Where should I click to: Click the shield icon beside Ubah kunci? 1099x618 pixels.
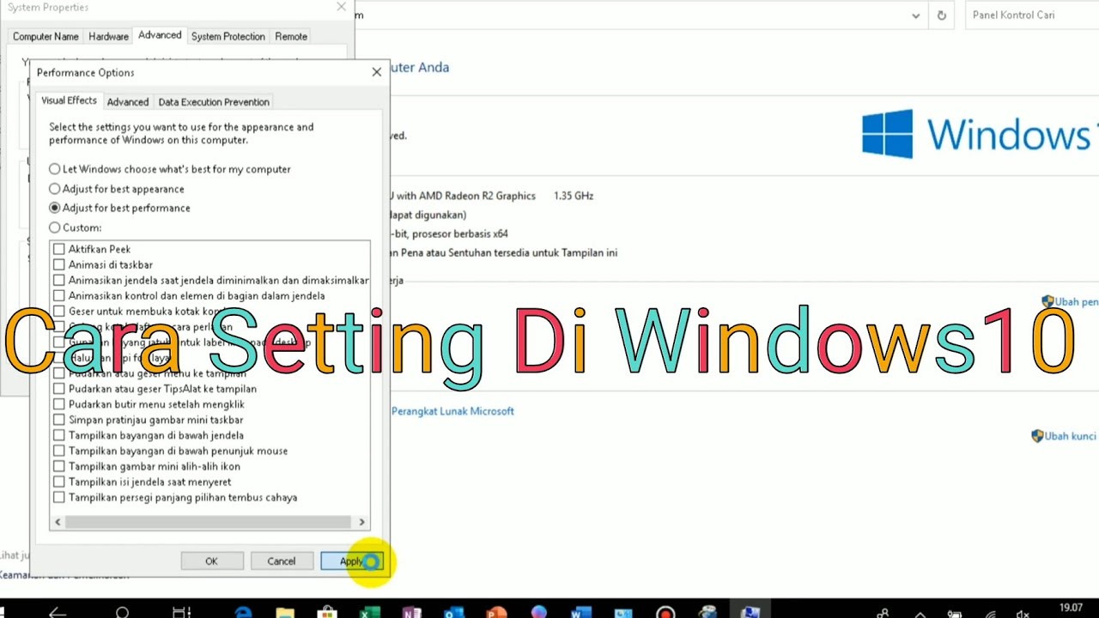[1037, 436]
